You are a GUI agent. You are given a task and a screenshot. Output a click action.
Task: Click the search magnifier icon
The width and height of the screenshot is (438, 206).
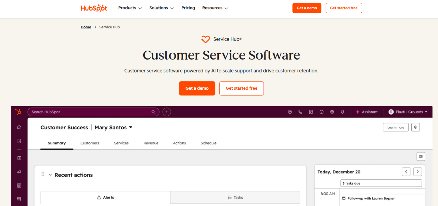click(x=153, y=112)
